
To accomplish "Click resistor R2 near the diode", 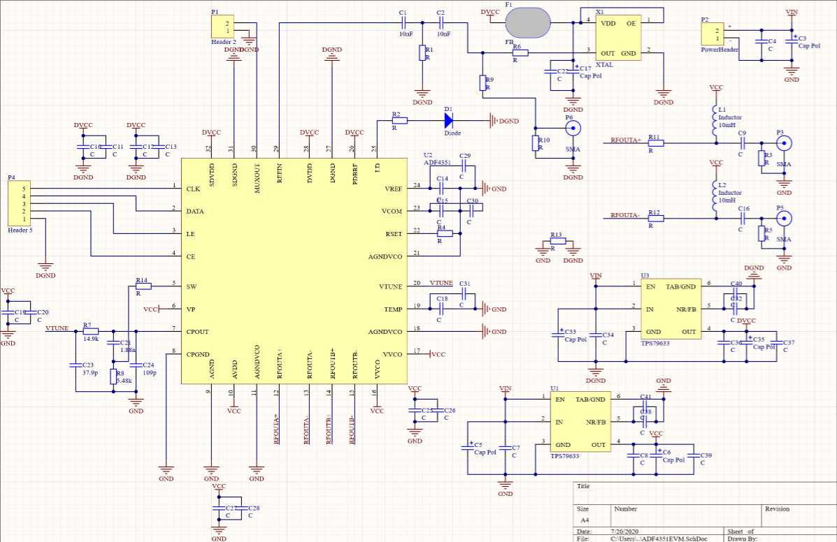I will (399, 121).
